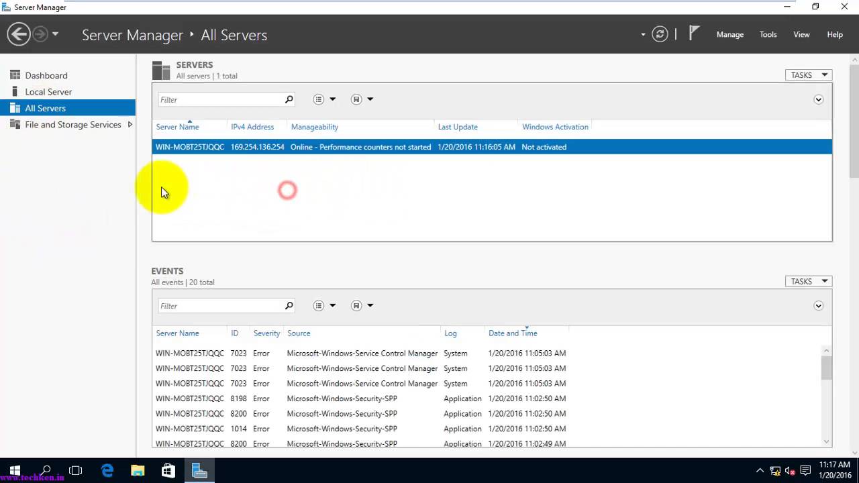Image resolution: width=859 pixels, height=483 pixels.
Task: Click the volume tray icon
Action: [790, 471]
